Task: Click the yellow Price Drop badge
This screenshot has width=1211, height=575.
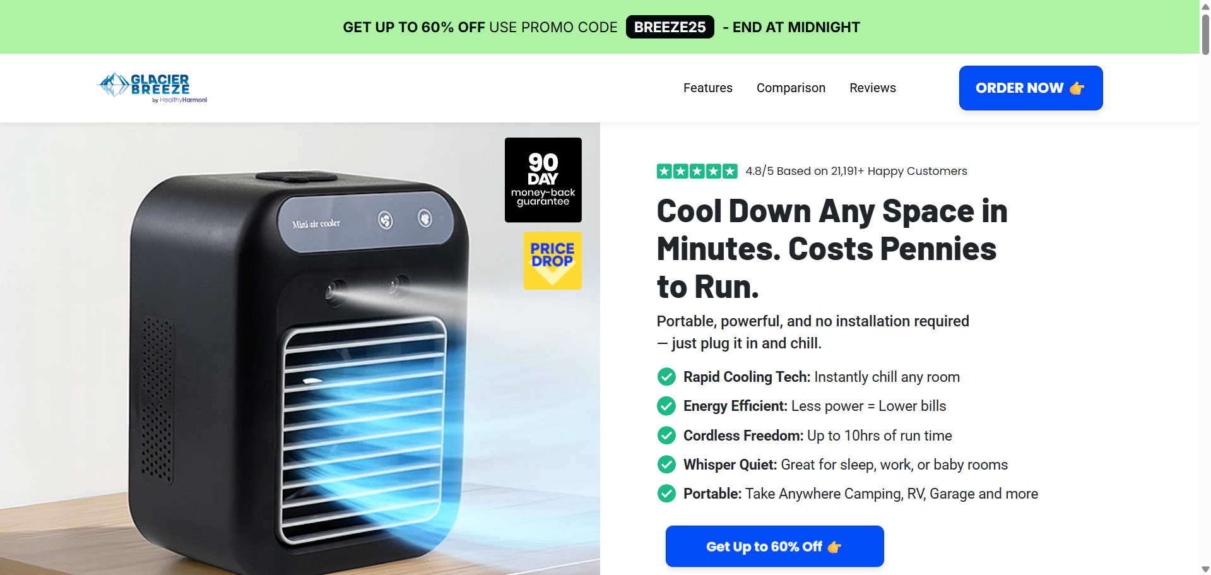Action: (x=552, y=261)
